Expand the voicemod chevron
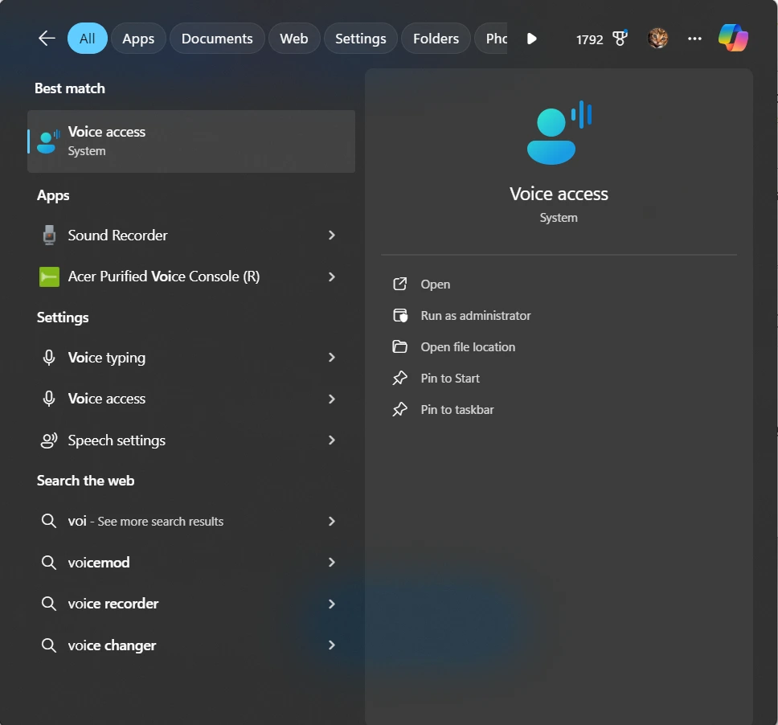The height and width of the screenshot is (725, 778). click(332, 562)
